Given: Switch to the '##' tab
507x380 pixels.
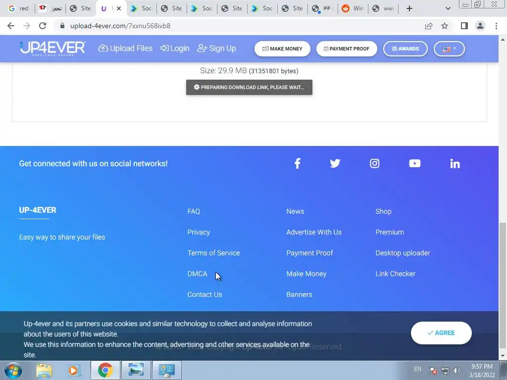Looking at the screenshot, I should pyautogui.click(x=322, y=8).
